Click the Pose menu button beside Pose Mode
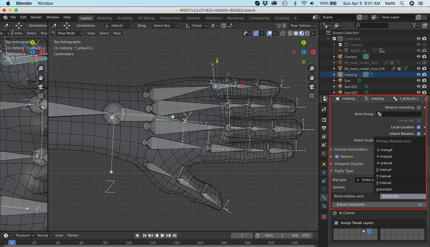 (x=117, y=33)
